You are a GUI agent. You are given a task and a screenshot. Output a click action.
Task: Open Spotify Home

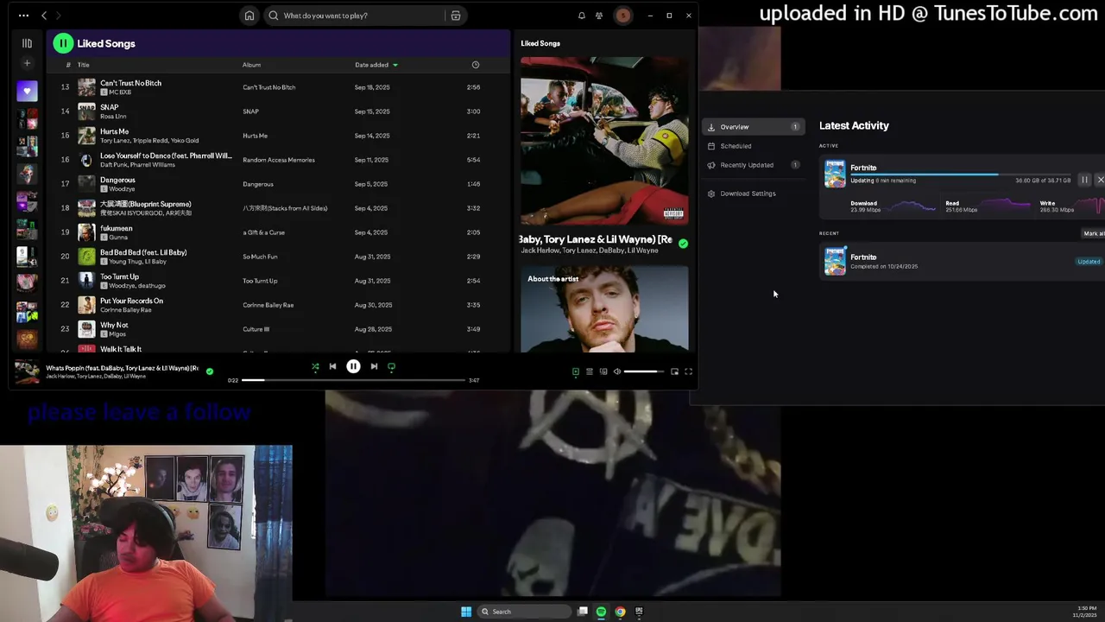click(249, 16)
